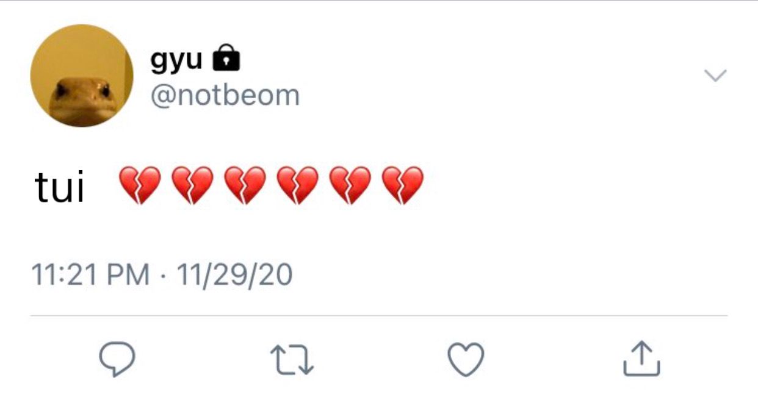Open the lizard profile picture
This screenshot has width=758, height=397.
click(x=82, y=76)
